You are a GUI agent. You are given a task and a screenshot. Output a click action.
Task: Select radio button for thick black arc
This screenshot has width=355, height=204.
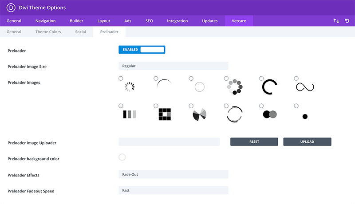coord(261,78)
